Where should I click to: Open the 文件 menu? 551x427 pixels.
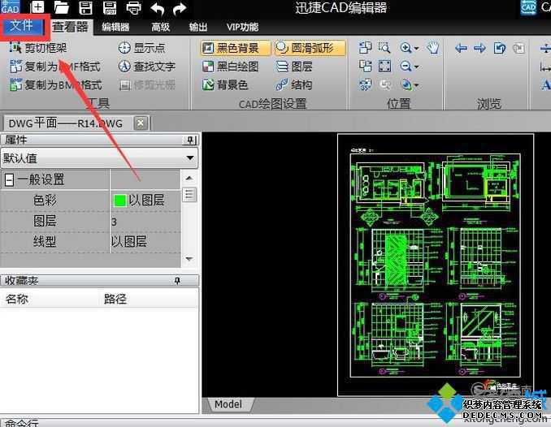[21, 25]
